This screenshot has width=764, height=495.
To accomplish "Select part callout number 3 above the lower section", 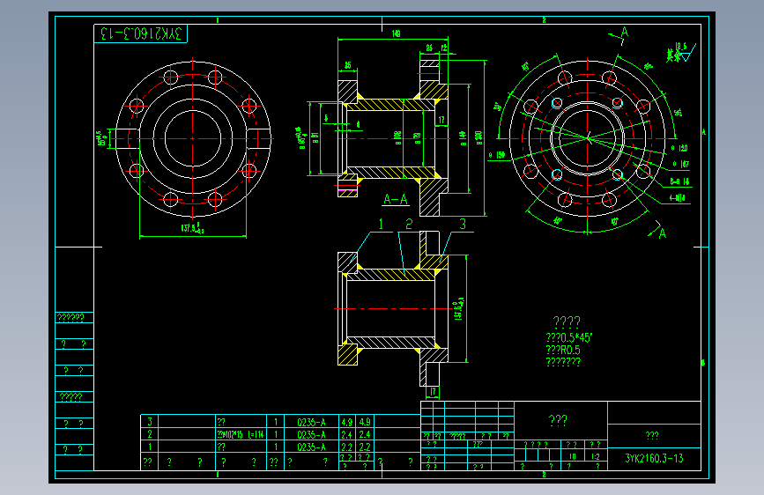I will (x=463, y=224).
